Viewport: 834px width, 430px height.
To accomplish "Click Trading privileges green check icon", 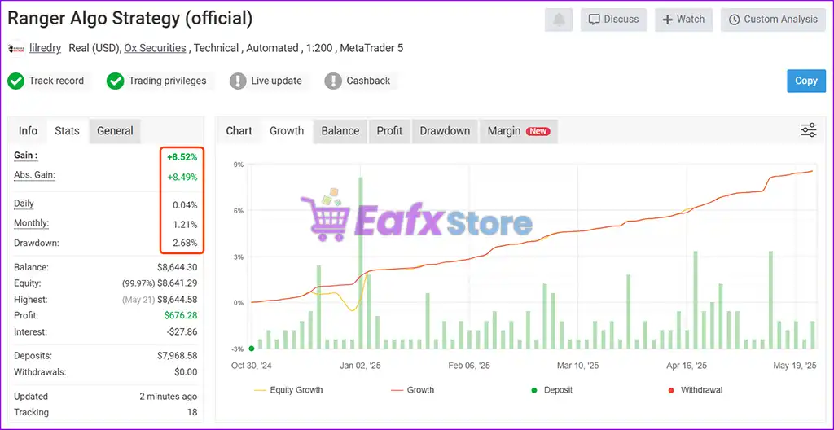I will click(115, 81).
